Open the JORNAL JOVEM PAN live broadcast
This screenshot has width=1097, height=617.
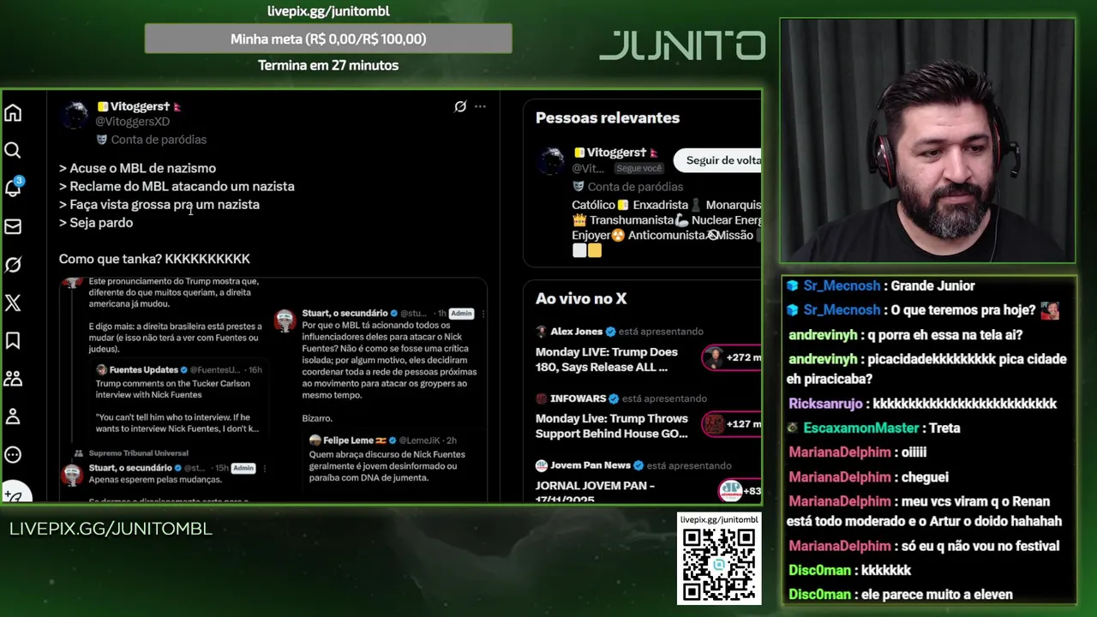tap(596, 491)
